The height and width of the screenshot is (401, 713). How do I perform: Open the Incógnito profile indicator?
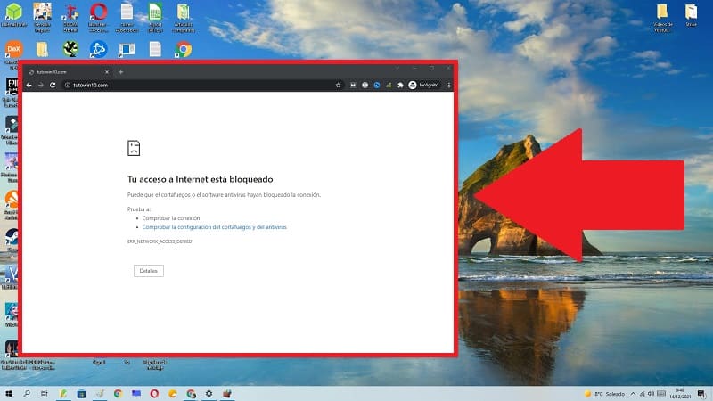tap(424, 85)
